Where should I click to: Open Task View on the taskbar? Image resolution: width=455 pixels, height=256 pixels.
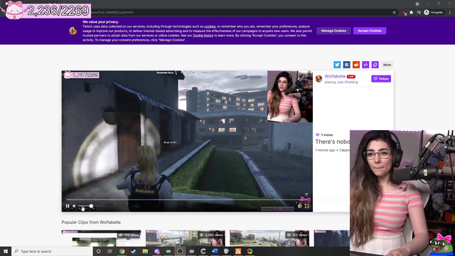(x=110, y=251)
